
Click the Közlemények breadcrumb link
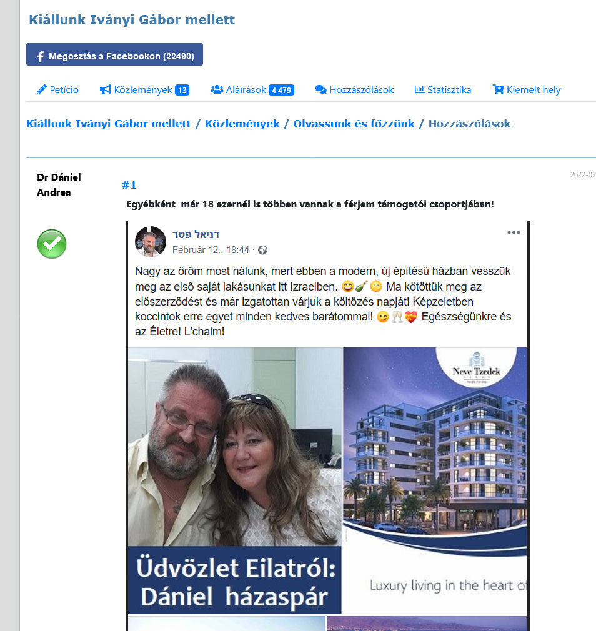pyautogui.click(x=242, y=124)
